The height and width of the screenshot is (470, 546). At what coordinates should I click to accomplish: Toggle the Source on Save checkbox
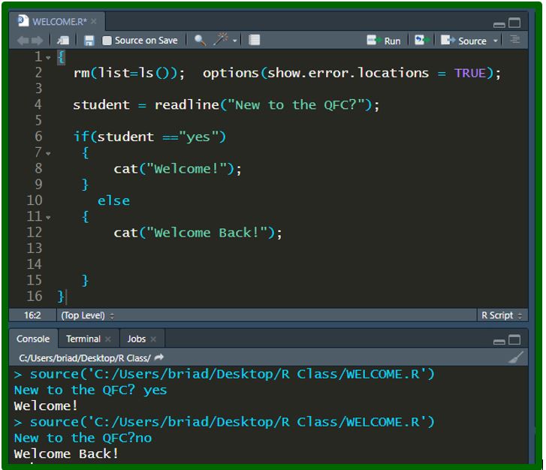click(107, 41)
